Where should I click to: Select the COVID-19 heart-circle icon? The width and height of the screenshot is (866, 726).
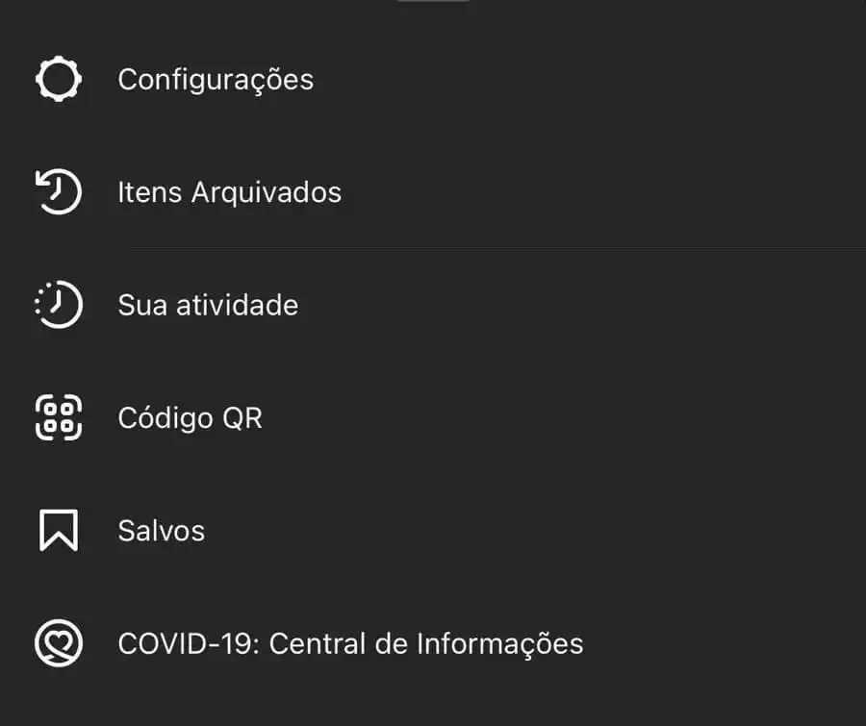(58, 643)
